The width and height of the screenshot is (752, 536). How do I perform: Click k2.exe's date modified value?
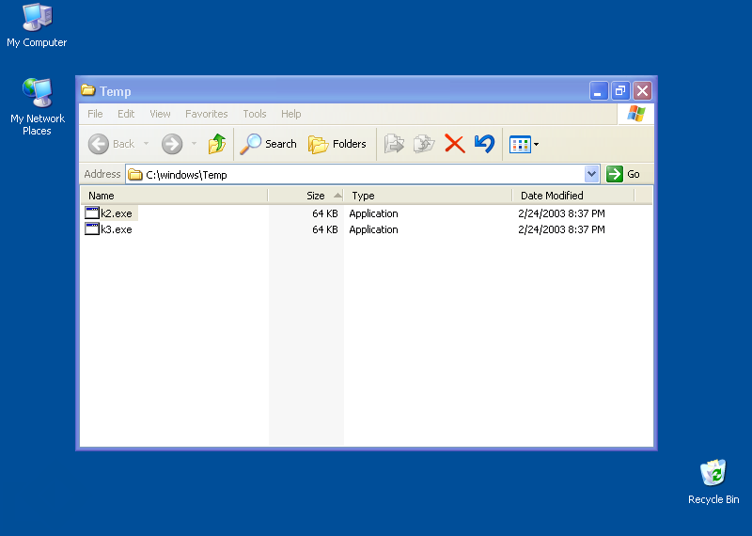561,213
